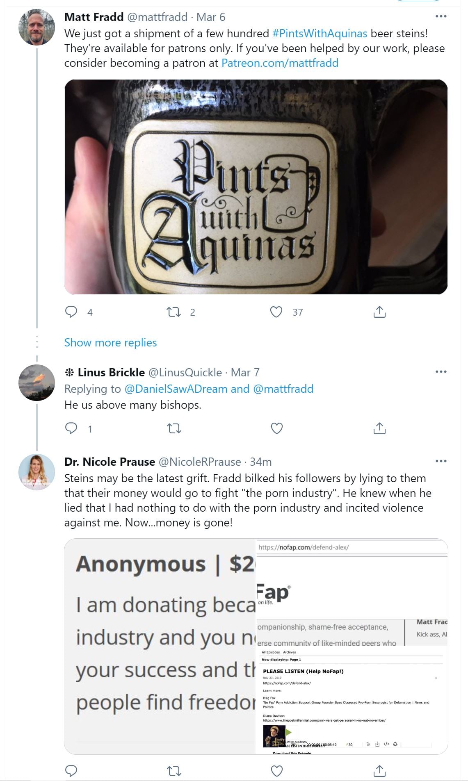Open Matt Fradd's profile picture
The height and width of the screenshot is (781, 468).
[x=37, y=27]
